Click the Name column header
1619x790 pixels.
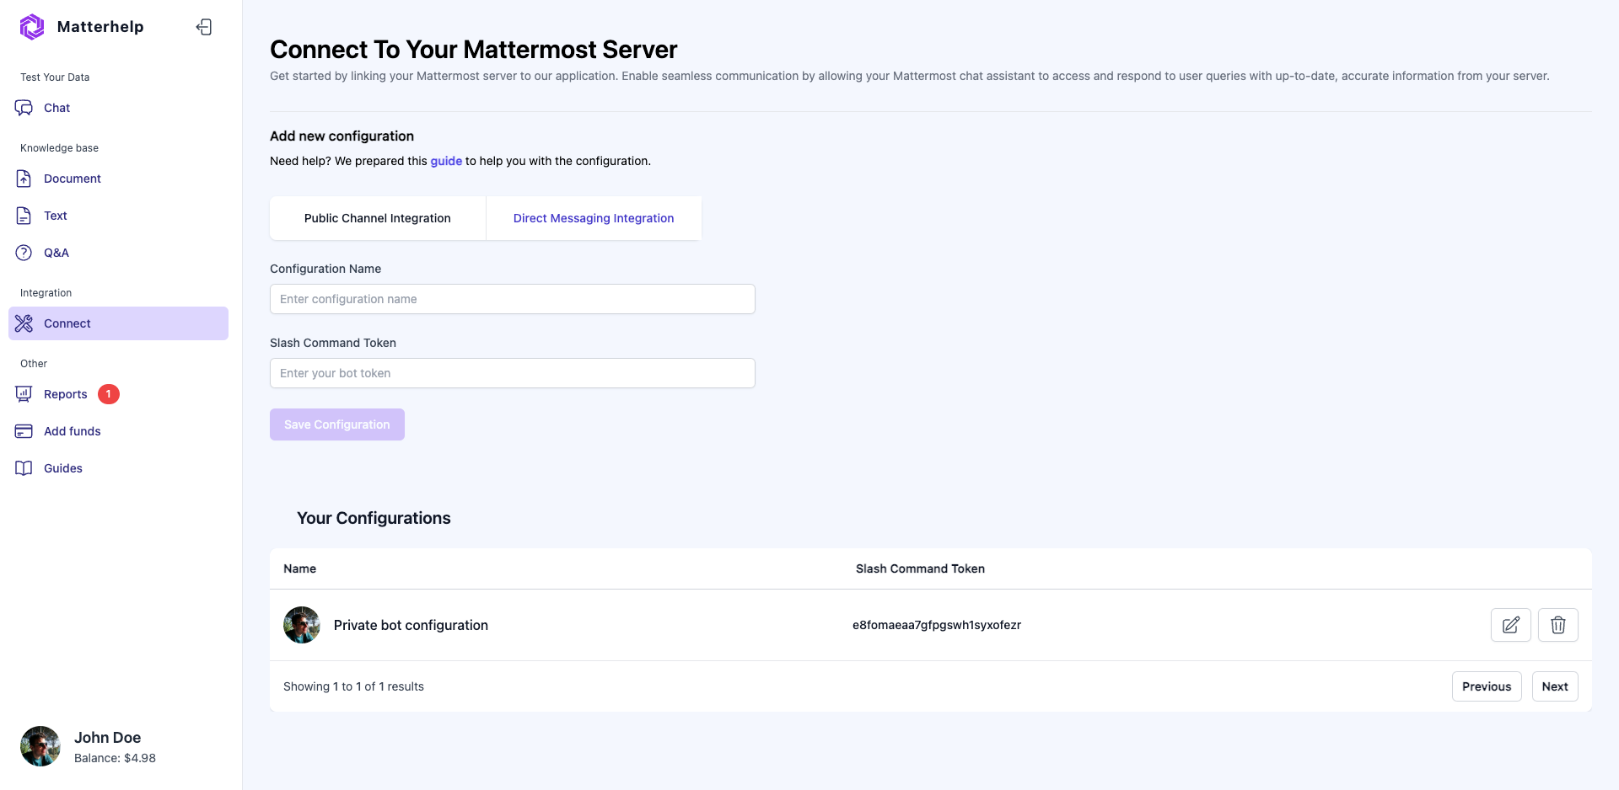tap(299, 568)
